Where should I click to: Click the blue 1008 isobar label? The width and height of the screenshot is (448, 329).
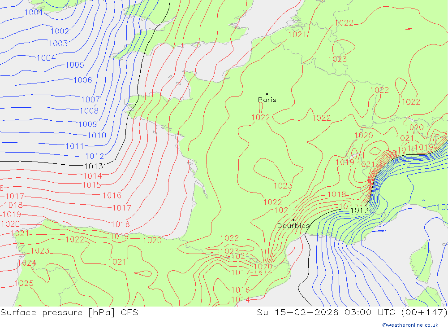pos(89,111)
